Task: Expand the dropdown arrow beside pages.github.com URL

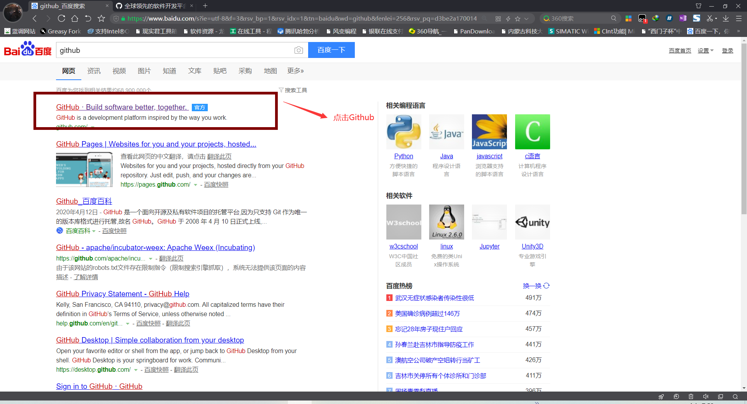Action: click(196, 185)
